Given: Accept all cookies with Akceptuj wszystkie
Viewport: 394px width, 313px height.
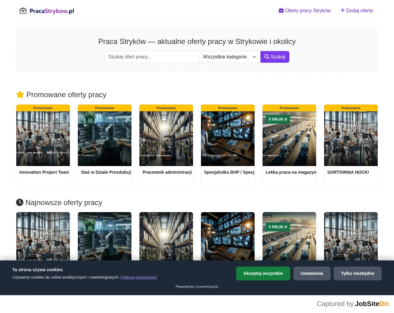Looking at the screenshot, I should 263,273.
